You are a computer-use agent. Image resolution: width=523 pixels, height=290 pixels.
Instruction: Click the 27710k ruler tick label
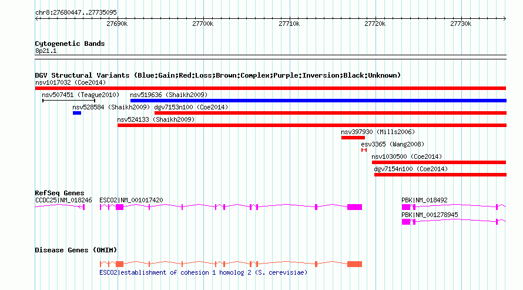(x=289, y=24)
